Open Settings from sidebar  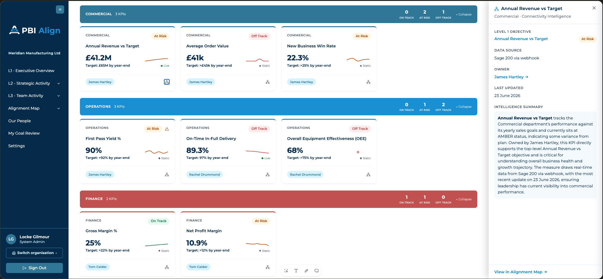point(16,146)
